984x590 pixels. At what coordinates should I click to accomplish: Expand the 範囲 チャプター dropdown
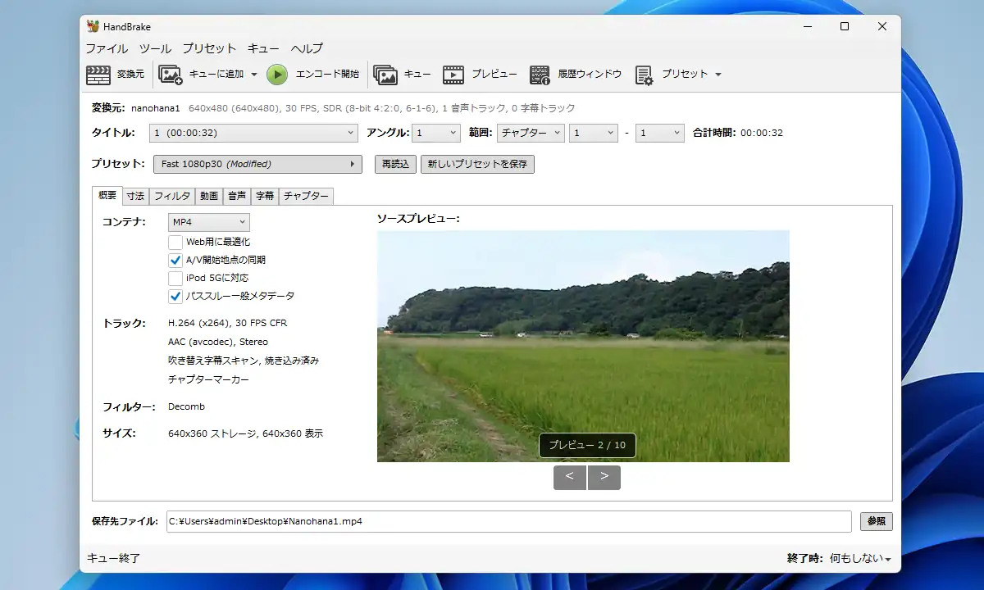531,133
